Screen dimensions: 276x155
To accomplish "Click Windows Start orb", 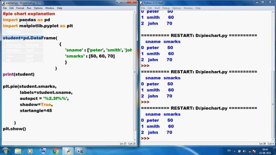I will pyautogui.click(x=5, y=151).
